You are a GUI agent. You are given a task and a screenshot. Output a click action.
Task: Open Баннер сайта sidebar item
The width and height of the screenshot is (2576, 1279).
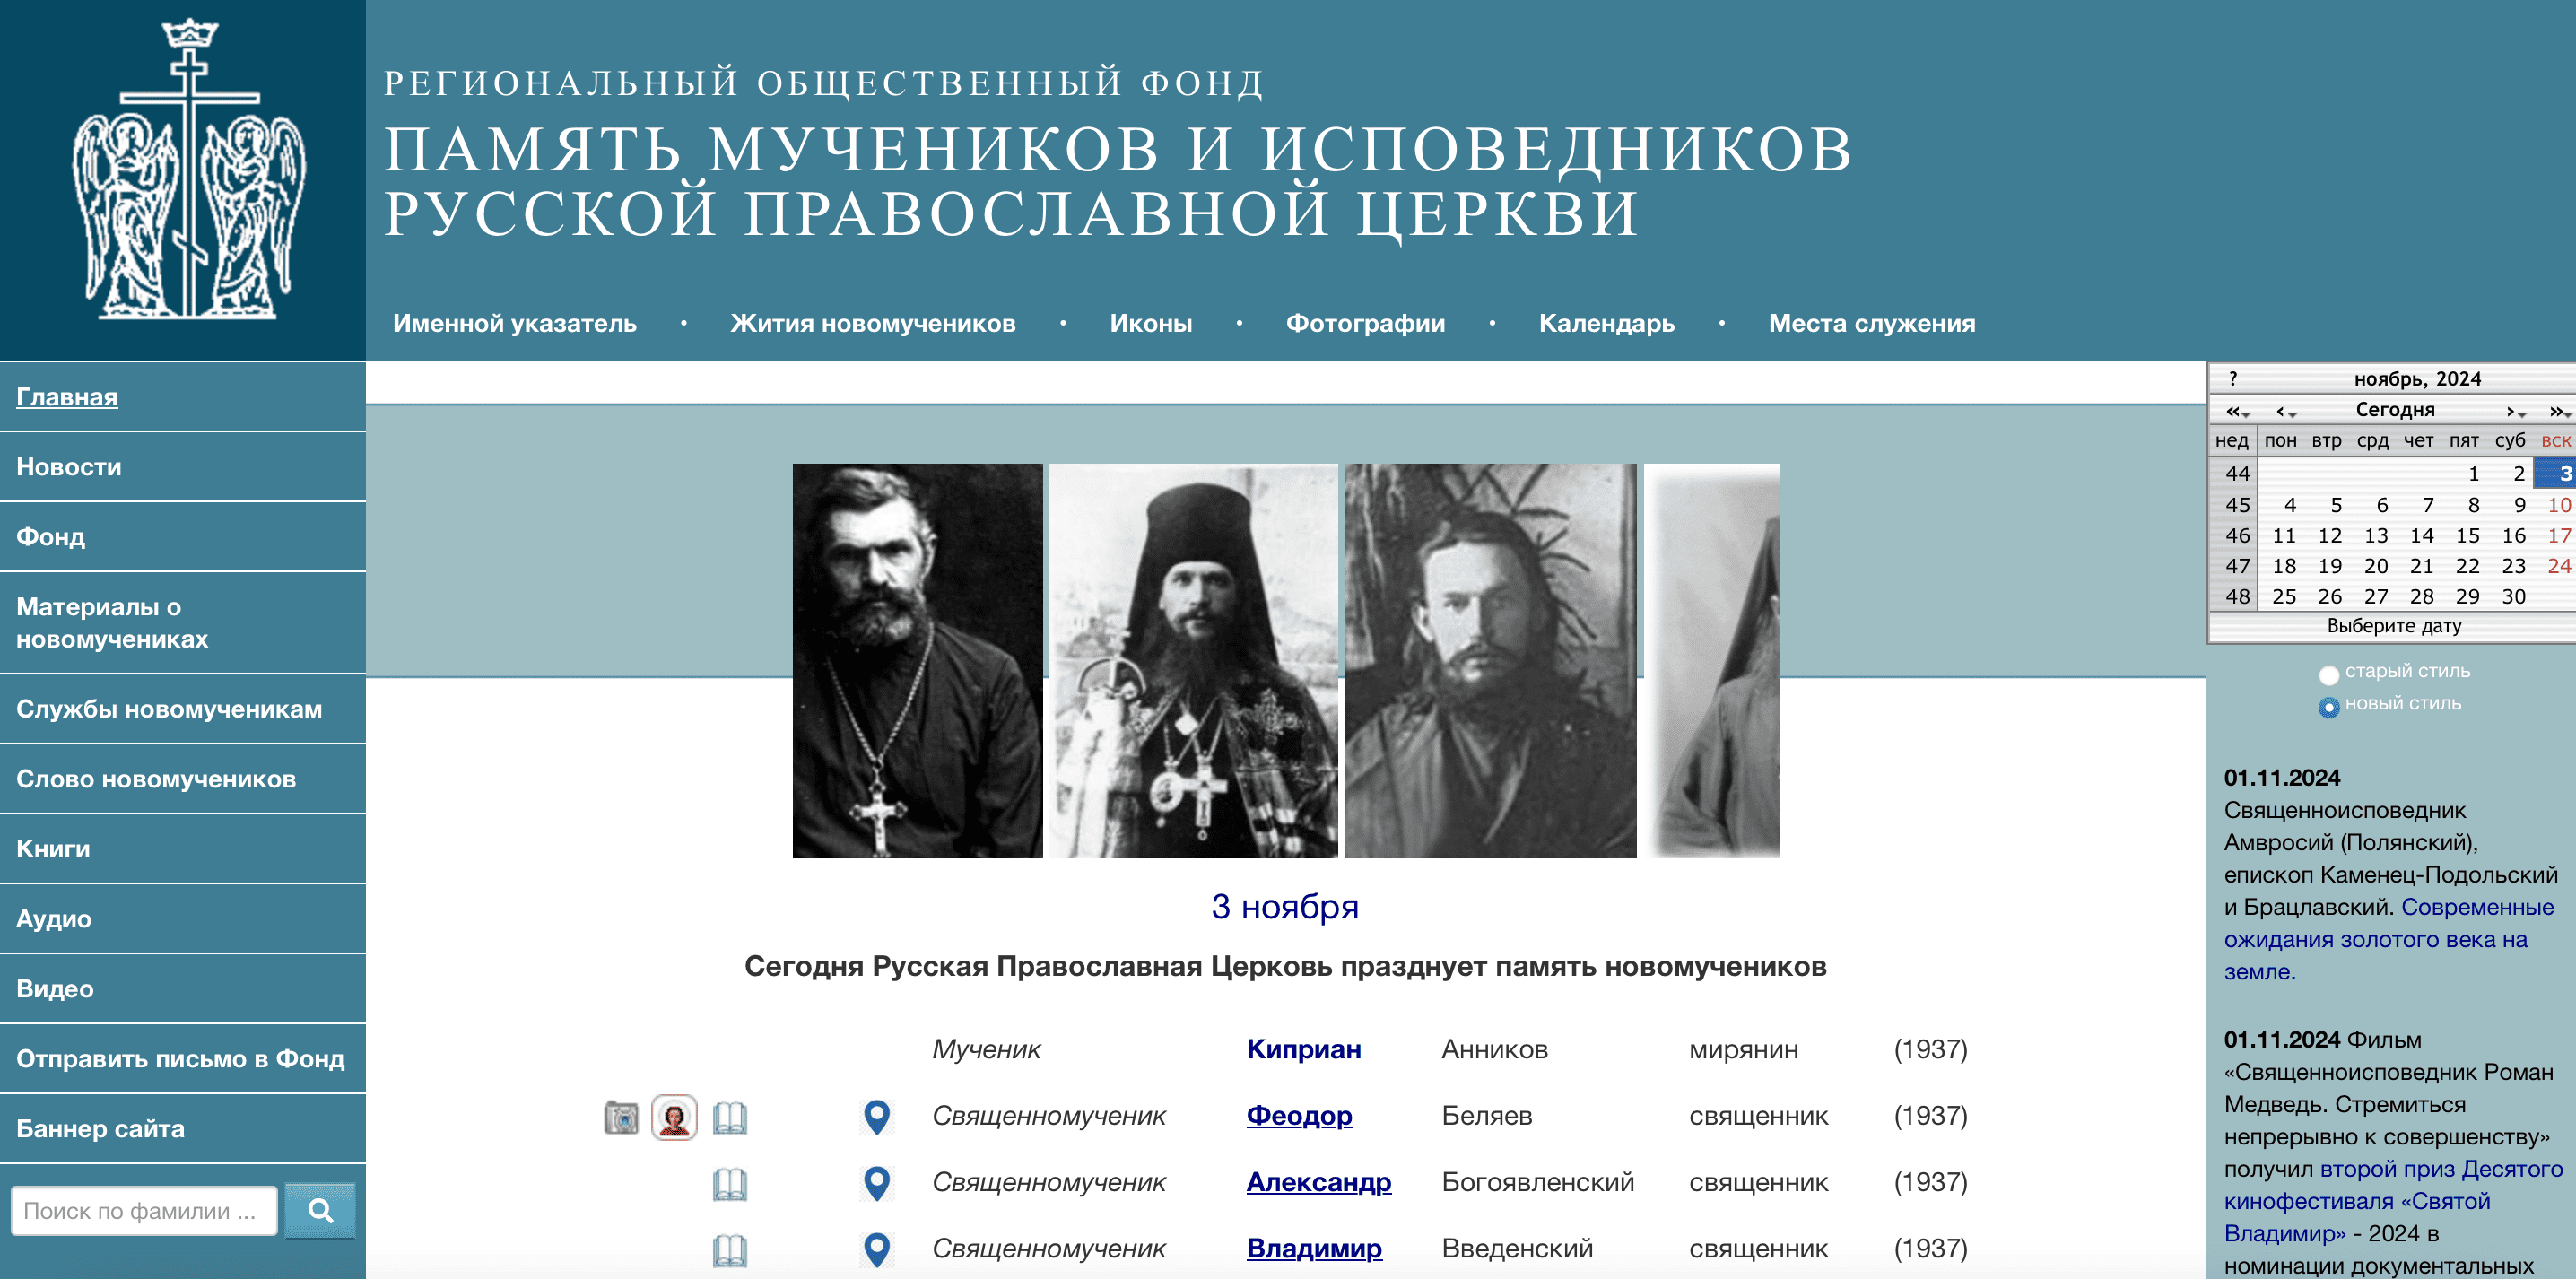183,1129
